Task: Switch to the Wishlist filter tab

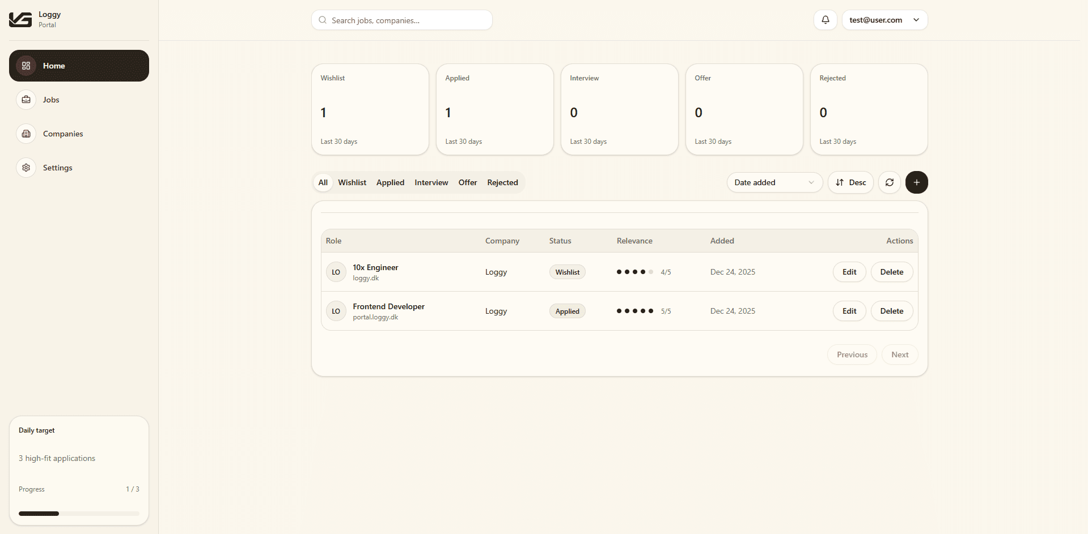Action: [352, 182]
